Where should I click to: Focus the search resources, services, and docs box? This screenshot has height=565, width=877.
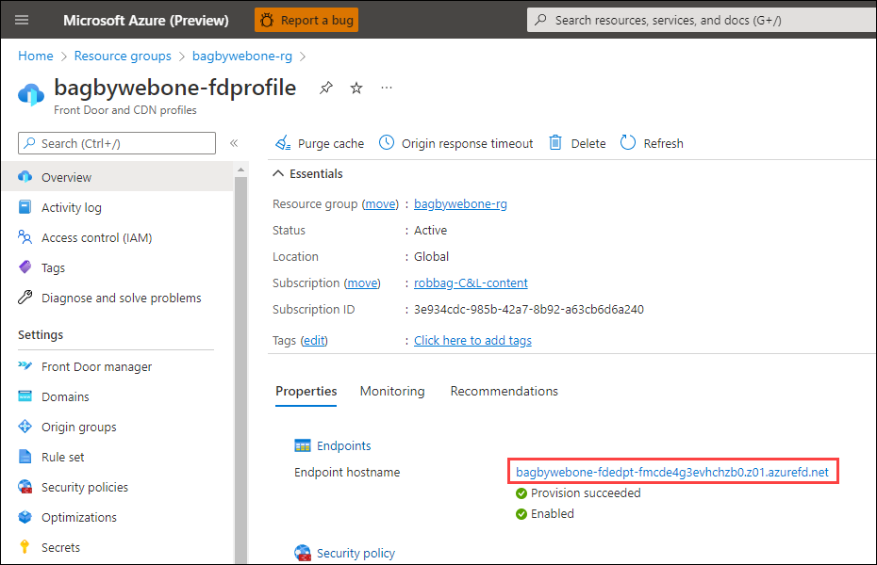click(702, 20)
